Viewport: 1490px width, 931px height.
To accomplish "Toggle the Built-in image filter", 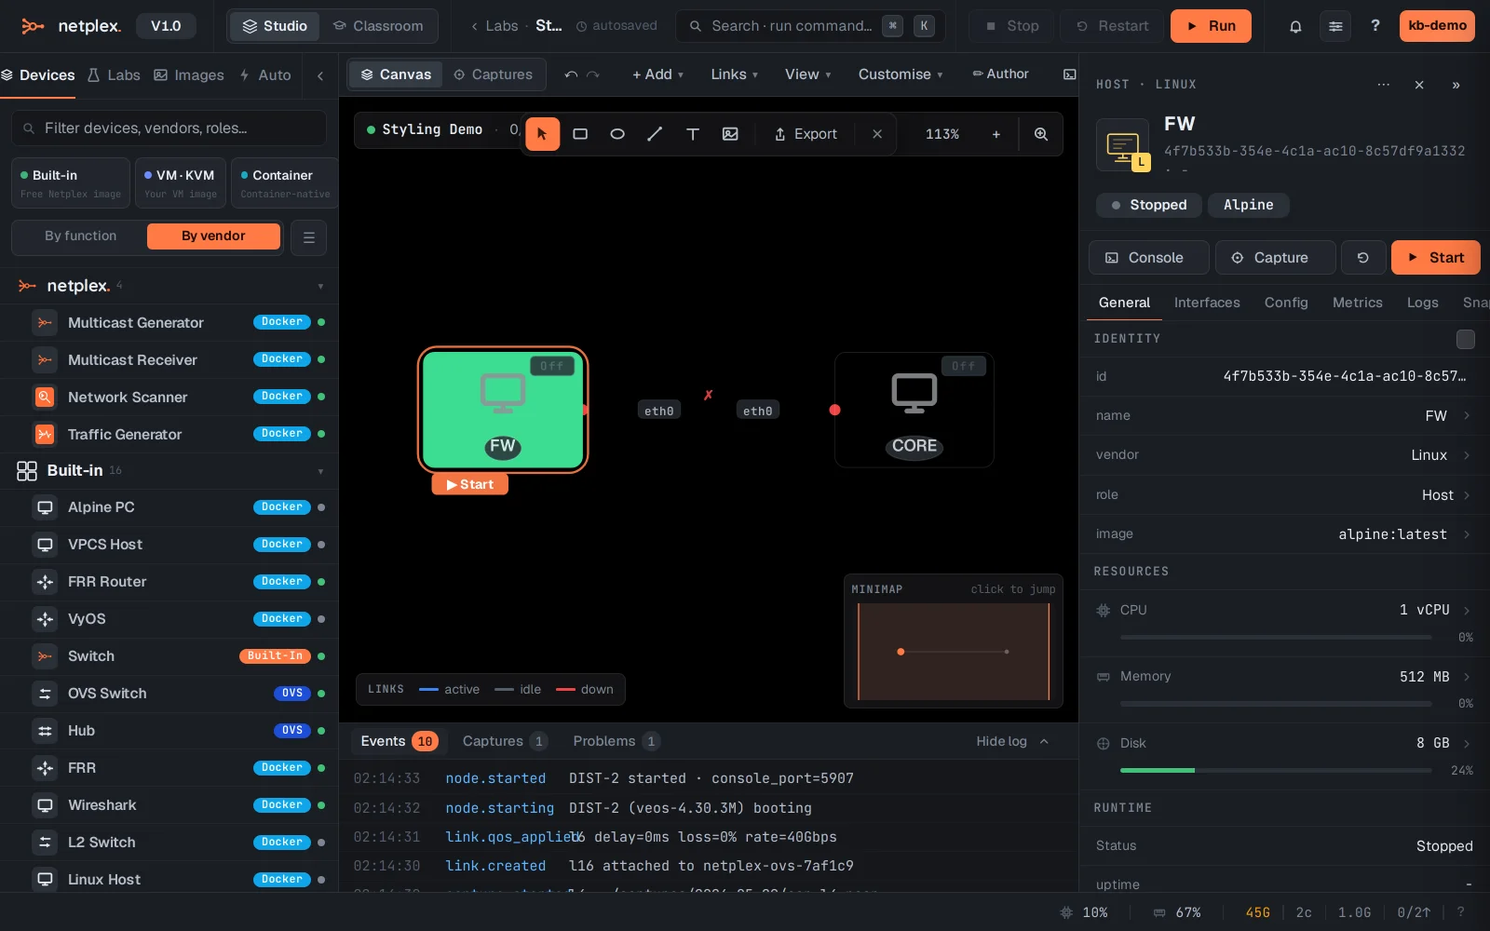I will click(71, 183).
